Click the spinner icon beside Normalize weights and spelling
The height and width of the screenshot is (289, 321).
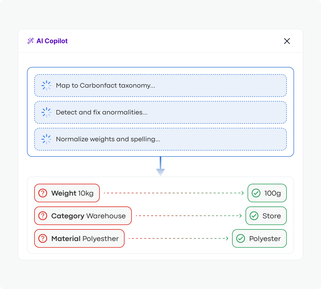(x=46, y=139)
